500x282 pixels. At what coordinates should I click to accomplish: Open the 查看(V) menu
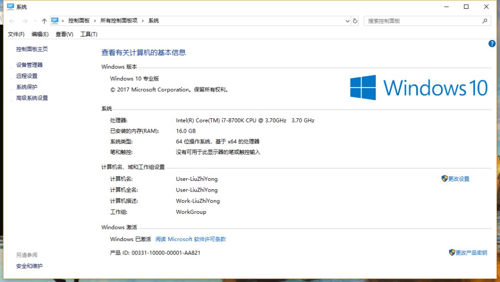(x=64, y=34)
